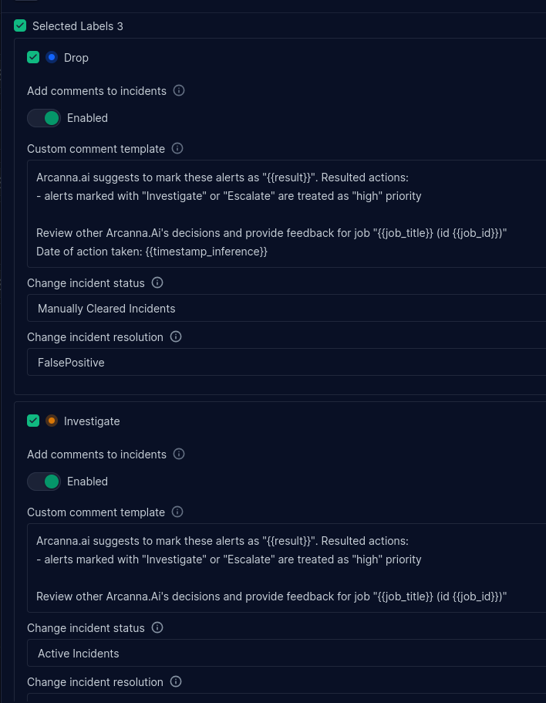Open the Active Incidents status dropdown
The width and height of the screenshot is (546, 703).
(287, 653)
